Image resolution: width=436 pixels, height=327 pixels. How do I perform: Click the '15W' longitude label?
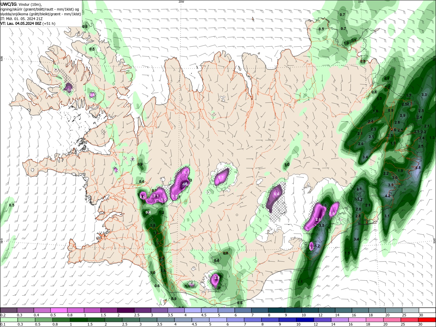(361, 2)
